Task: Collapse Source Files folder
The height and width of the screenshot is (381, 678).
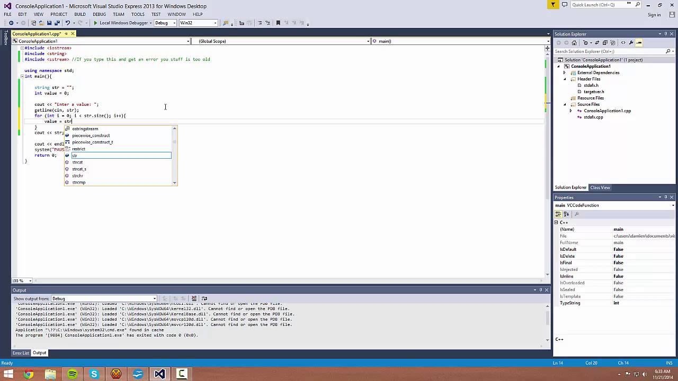Action: coord(565,104)
